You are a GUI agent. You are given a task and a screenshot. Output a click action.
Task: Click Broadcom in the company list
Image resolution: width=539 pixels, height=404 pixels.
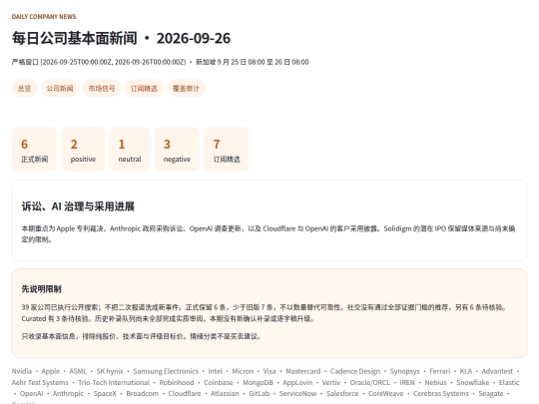point(143,394)
